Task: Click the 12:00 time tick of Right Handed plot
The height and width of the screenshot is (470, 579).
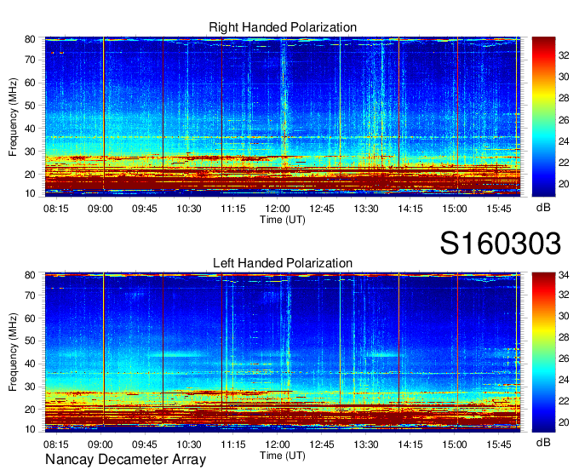Action: (x=278, y=209)
